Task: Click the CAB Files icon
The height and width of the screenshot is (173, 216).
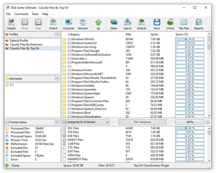Action: pos(64,144)
